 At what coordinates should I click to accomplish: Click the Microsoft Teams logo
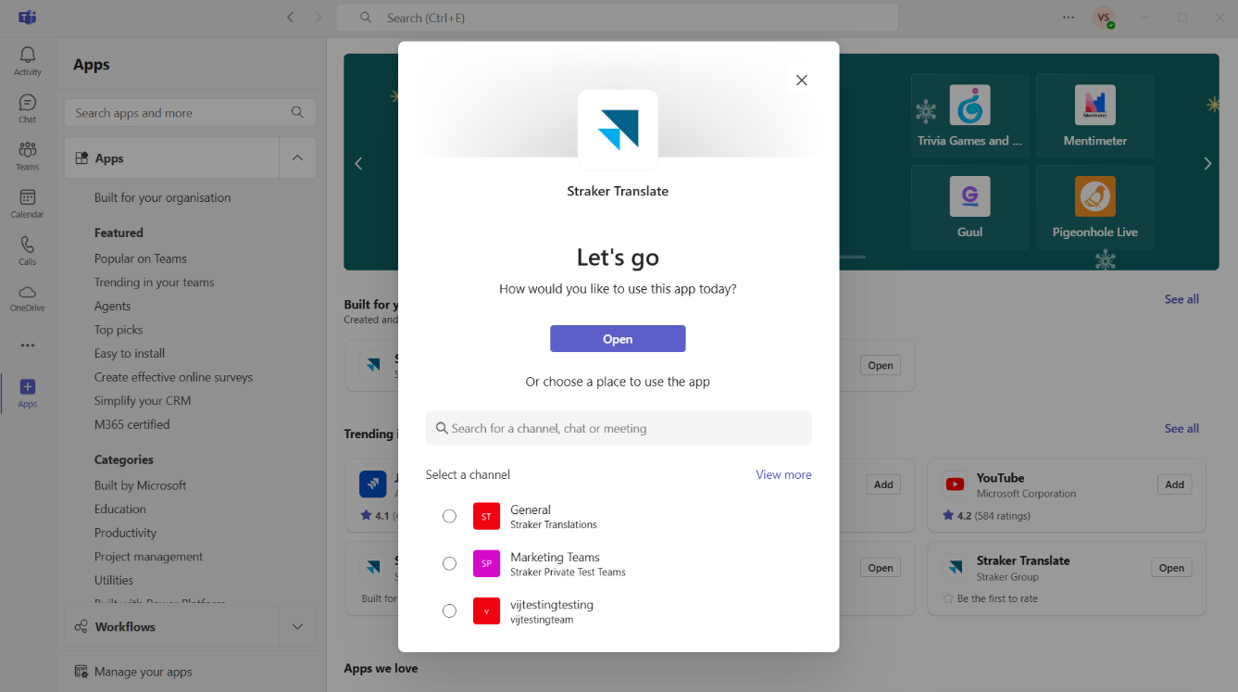[x=28, y=18]
